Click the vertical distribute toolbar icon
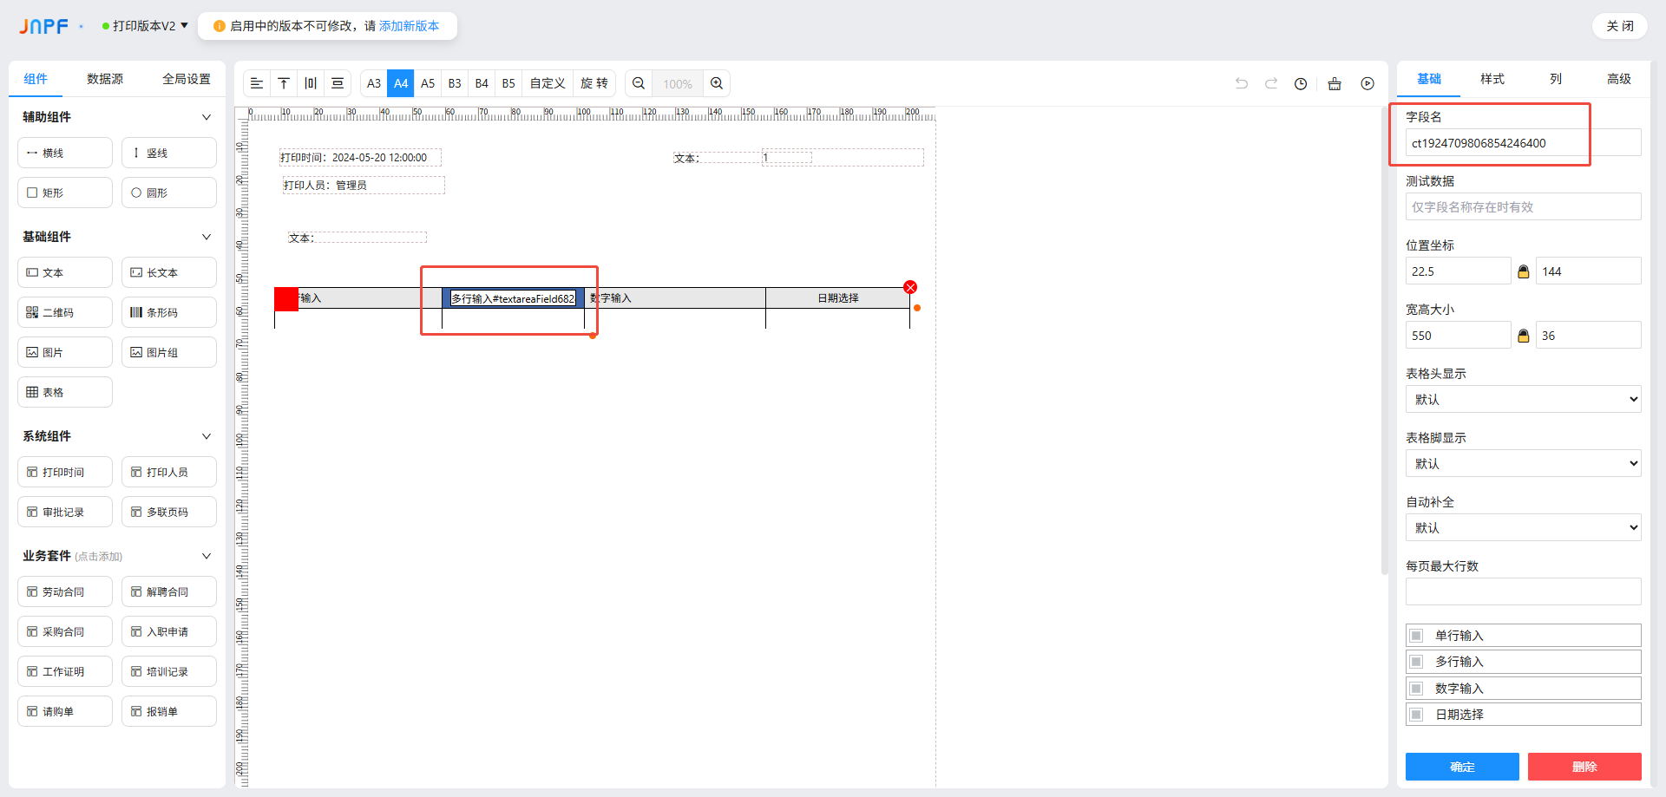Image resolution: width=1666 pixels, height=797 pixels. [x=338, y=83]
